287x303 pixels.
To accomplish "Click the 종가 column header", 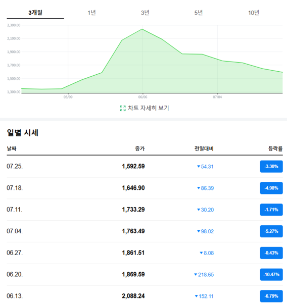I will (140, 148).
